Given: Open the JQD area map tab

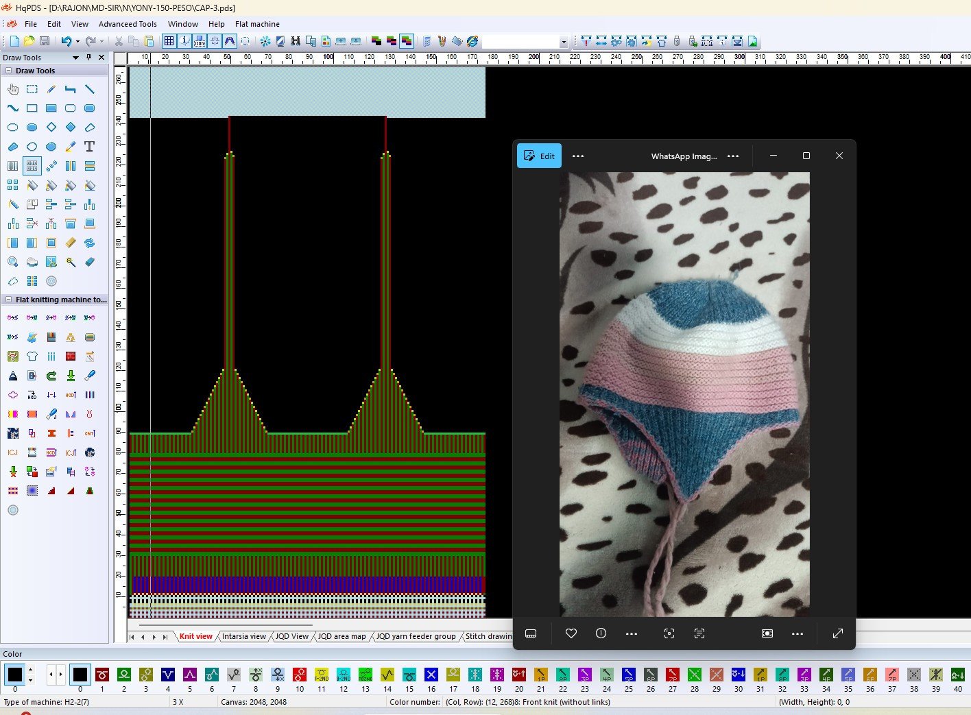Looking at the screenshot, I should tap(341, 636).
